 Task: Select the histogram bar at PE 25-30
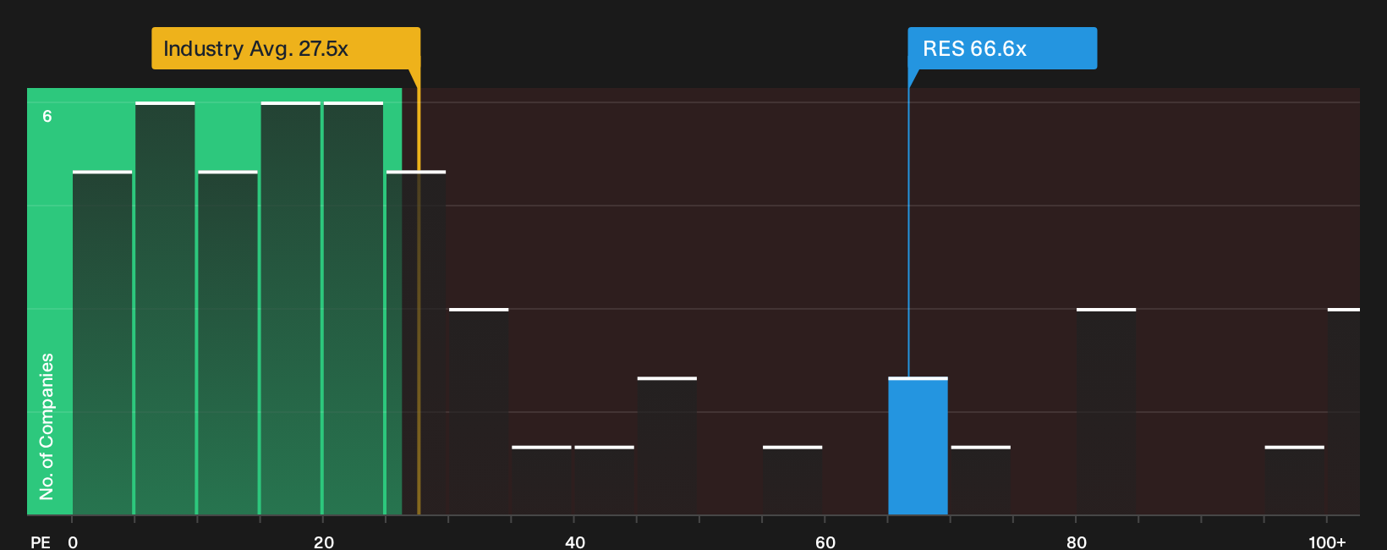pos(416,343)
